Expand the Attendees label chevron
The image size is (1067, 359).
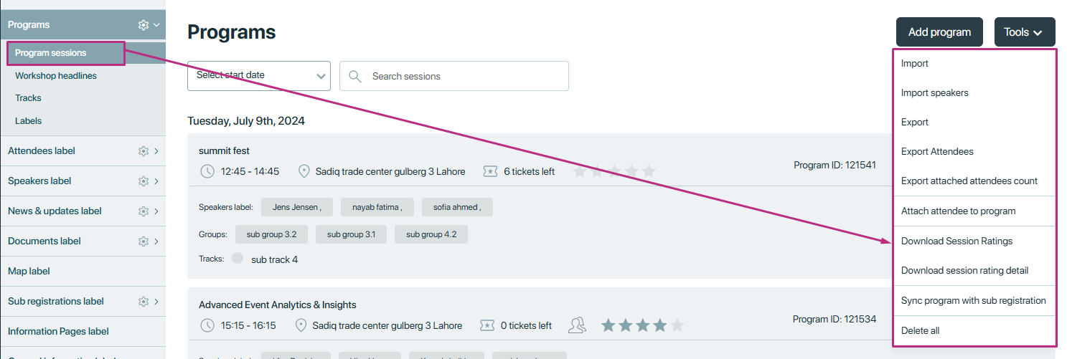click(156, 151)
